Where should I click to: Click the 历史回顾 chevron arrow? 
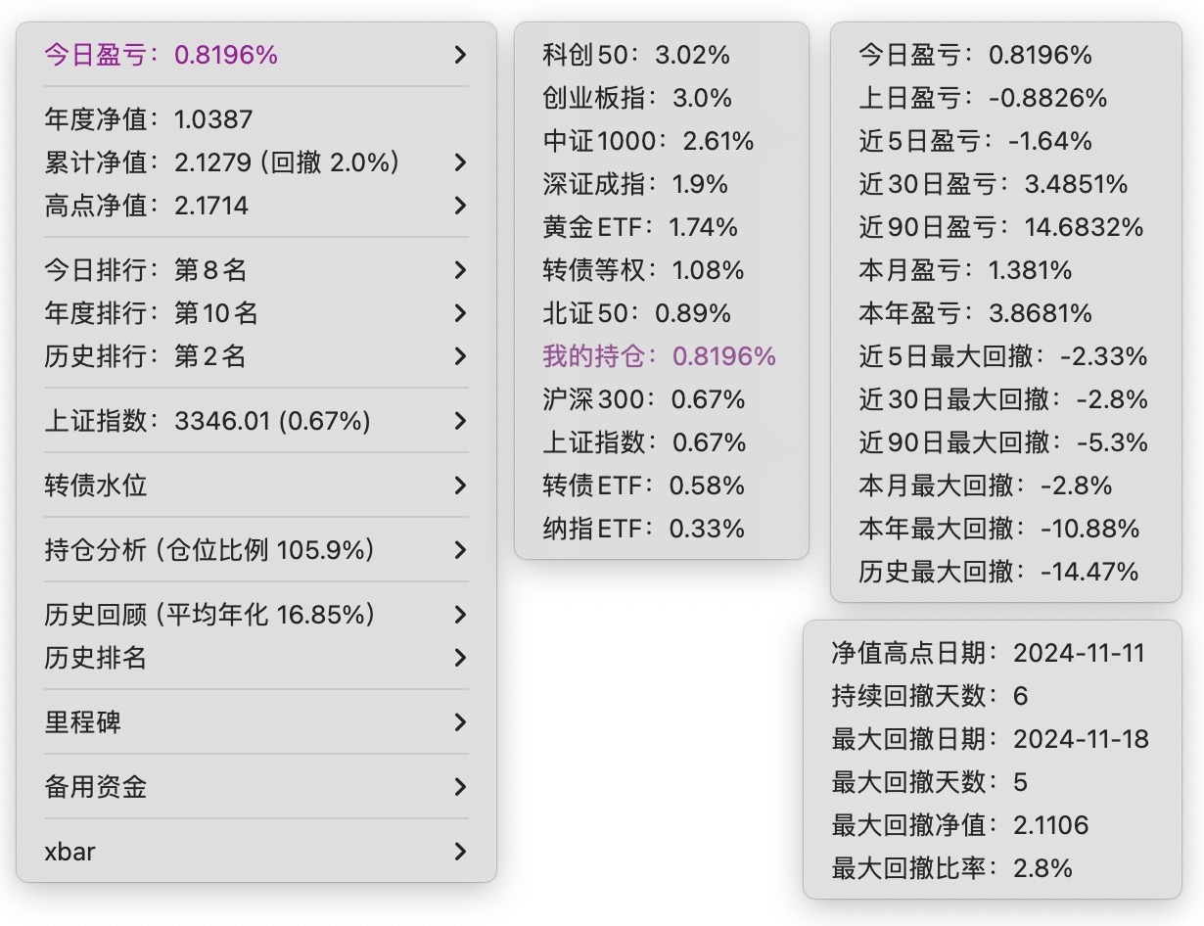(x=460, y=615)
